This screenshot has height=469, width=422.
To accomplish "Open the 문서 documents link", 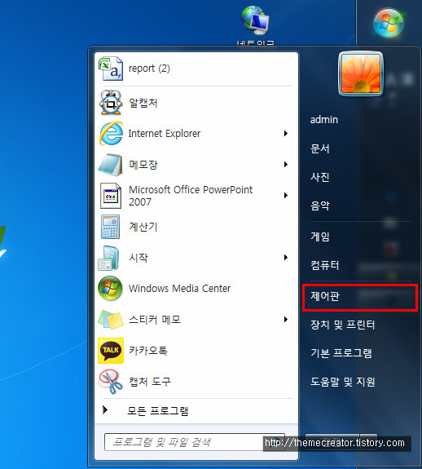I will point(319,148).
